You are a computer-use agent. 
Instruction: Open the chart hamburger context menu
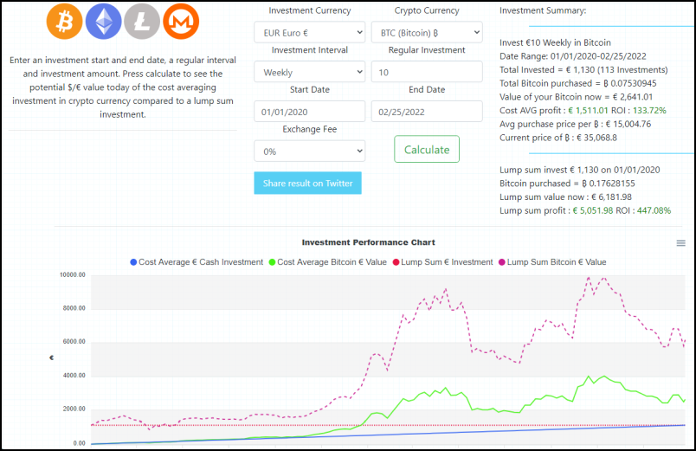pyautogui.click(x=680, y=243)
